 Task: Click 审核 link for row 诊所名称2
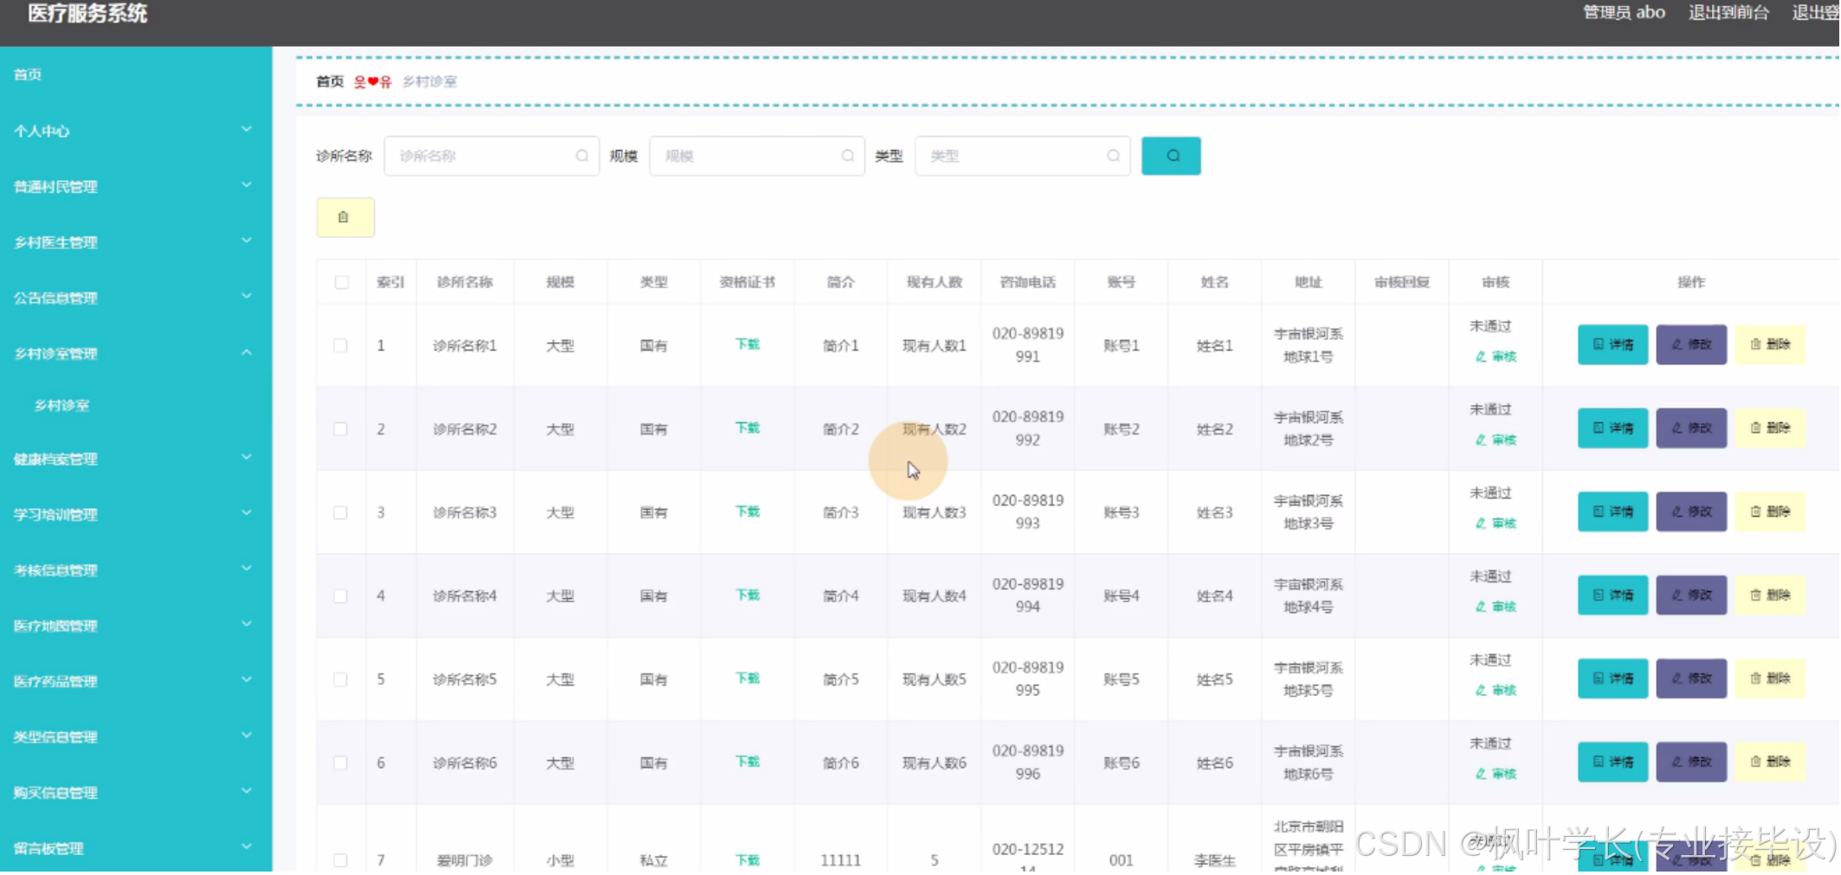coord(1495,440)
